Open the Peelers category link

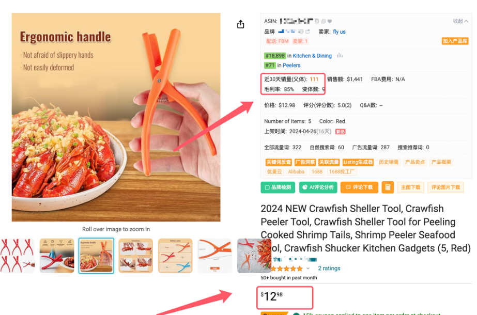click(x=291, y=66)
